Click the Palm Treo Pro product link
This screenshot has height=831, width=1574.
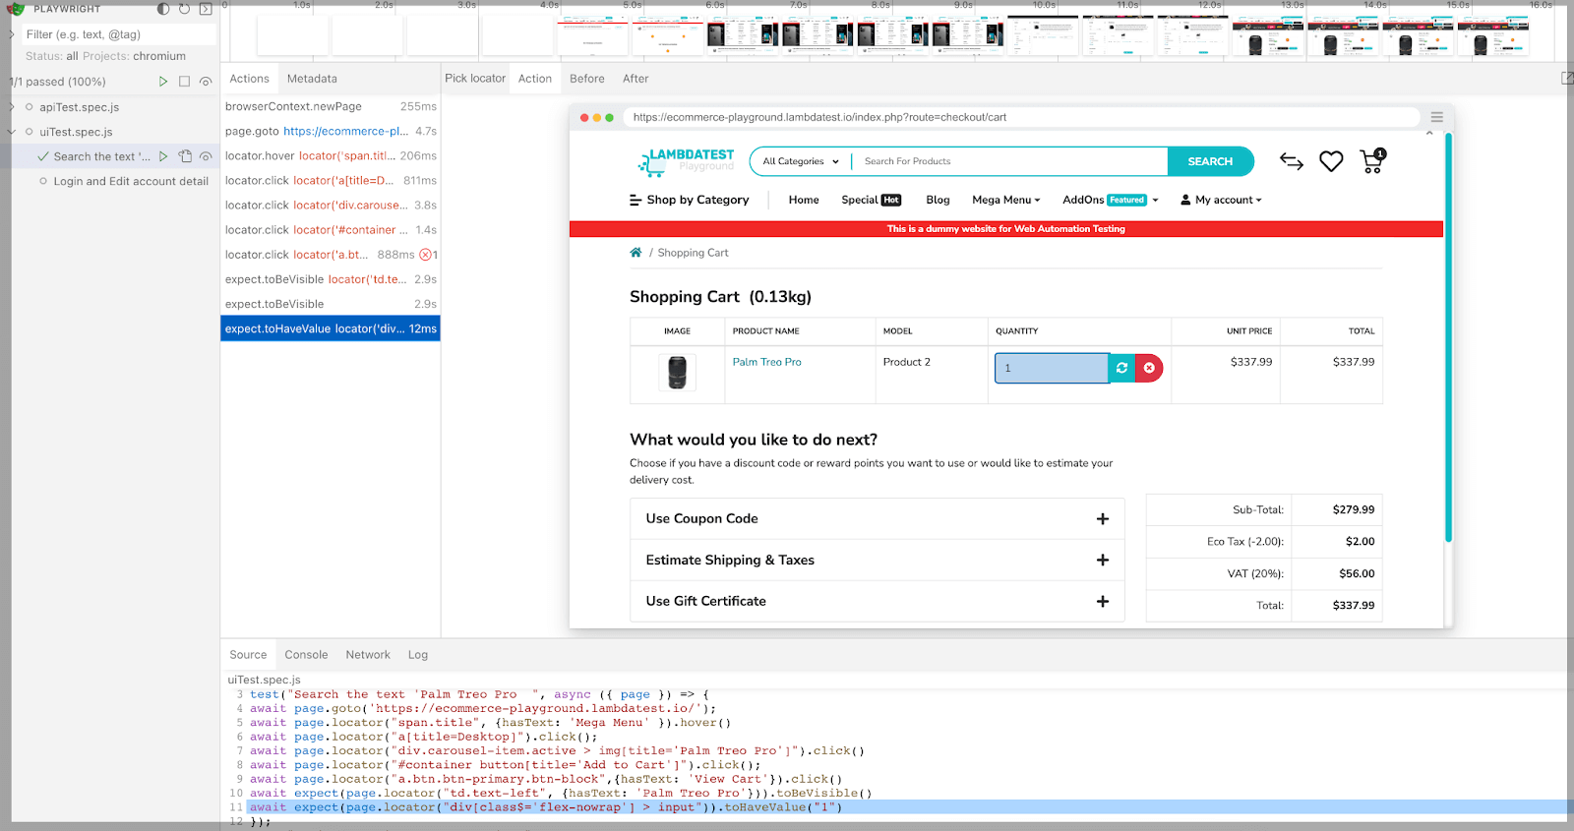pos(766,362)
